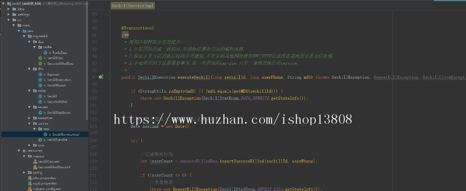Click the REPEAT_KILL constant on line 113

270,189
